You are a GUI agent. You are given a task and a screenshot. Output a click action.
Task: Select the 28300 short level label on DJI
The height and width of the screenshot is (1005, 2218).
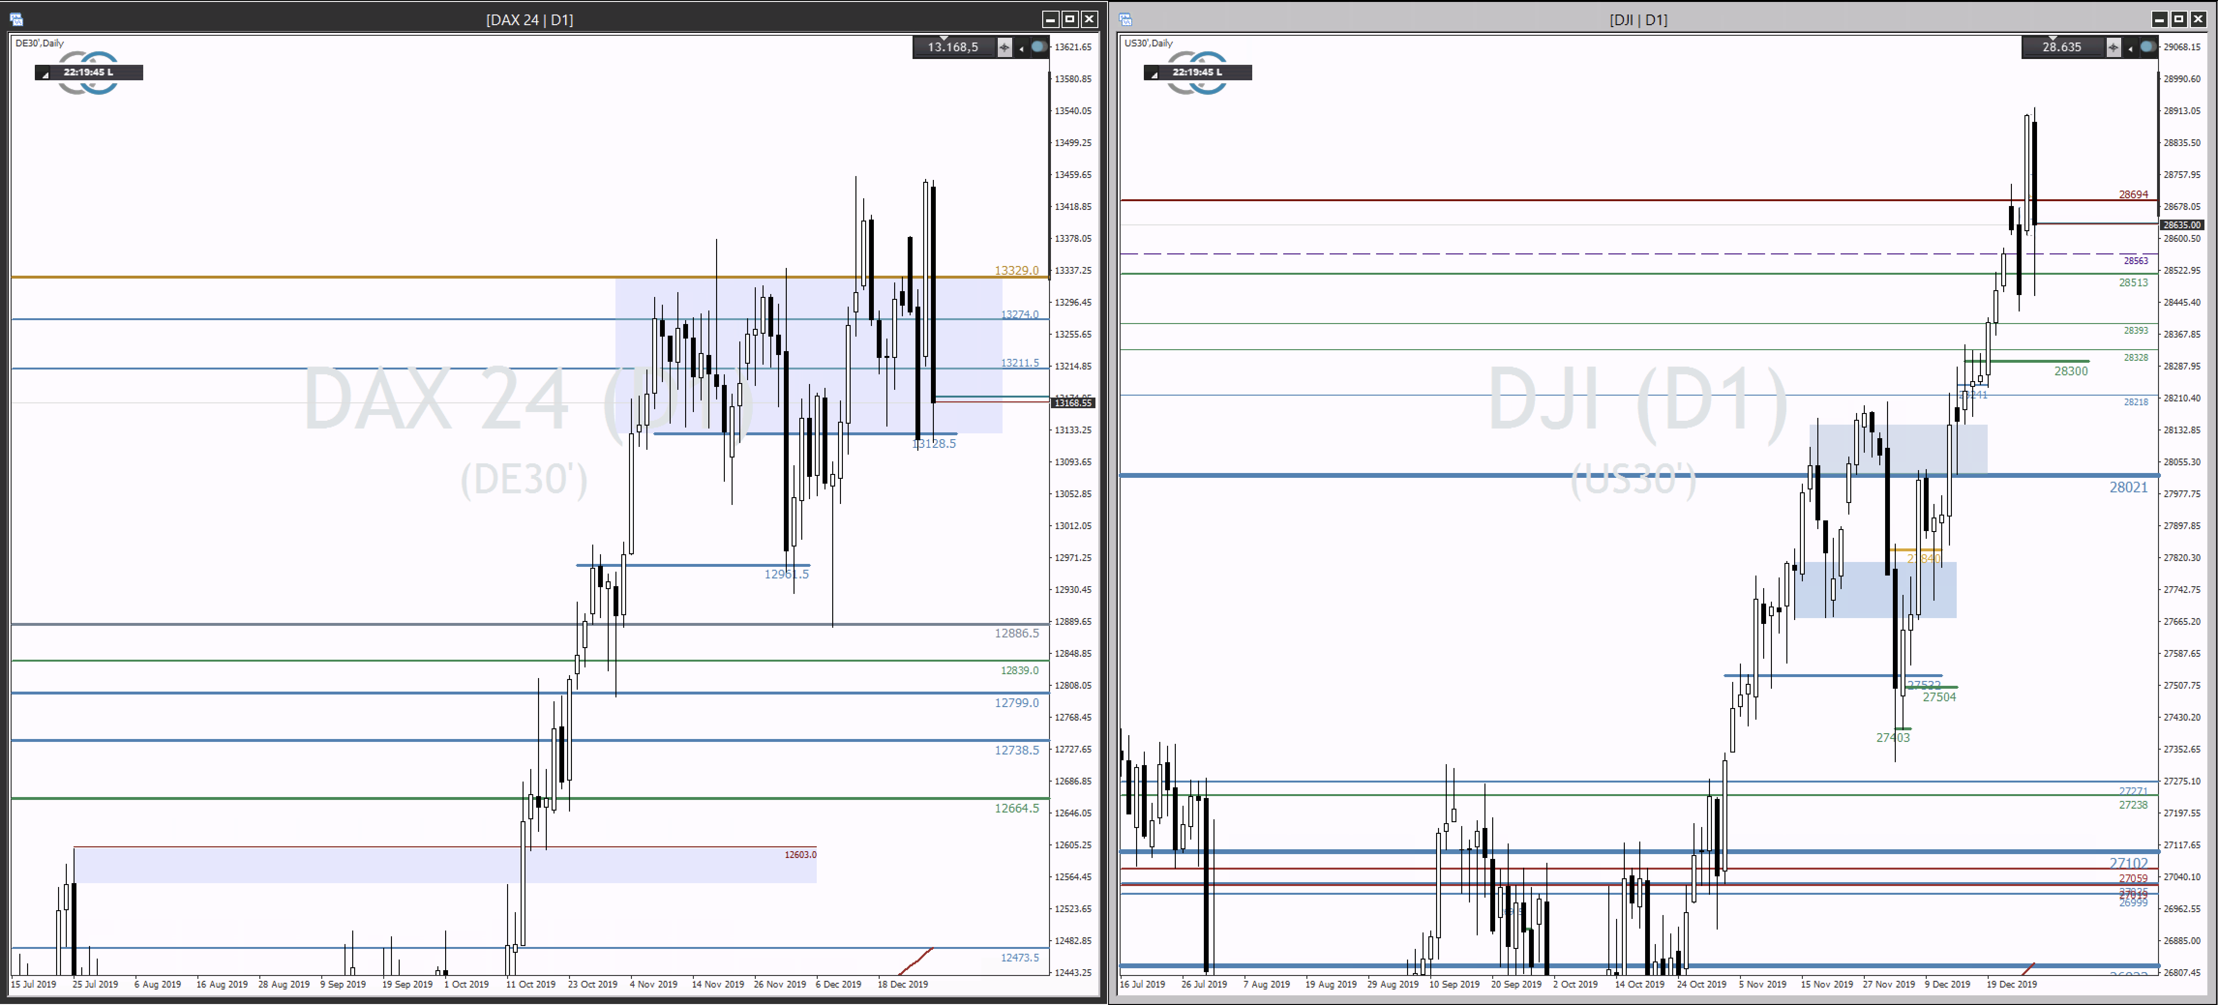tap(2071, 372)
